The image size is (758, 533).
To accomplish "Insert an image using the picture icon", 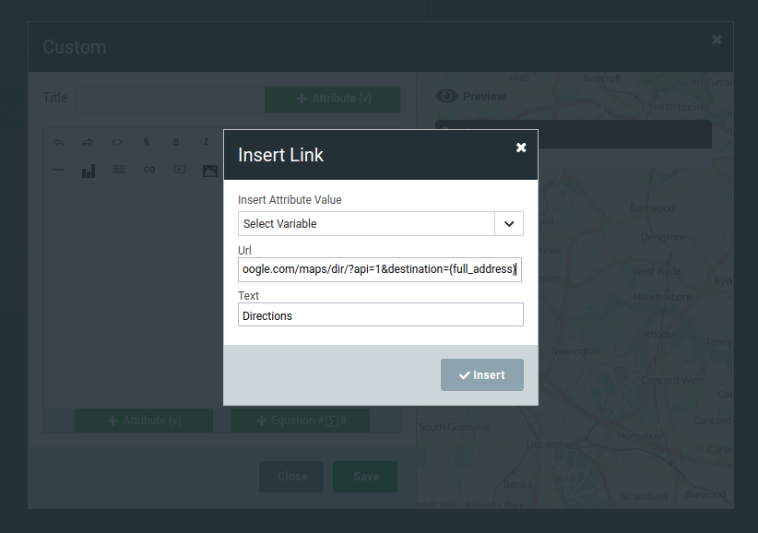I will point(209,170).
